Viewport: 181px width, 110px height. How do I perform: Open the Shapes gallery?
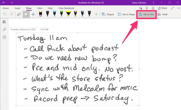click(108, 14)
